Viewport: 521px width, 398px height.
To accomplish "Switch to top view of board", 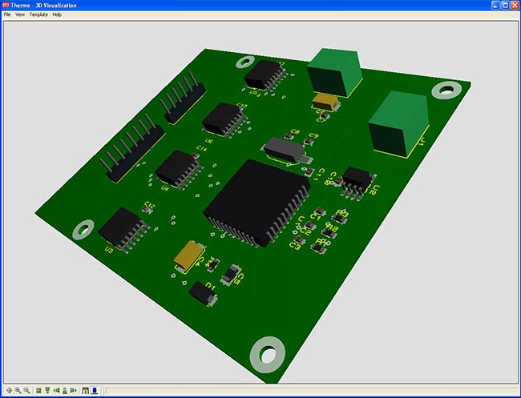I will pos(38,390).
